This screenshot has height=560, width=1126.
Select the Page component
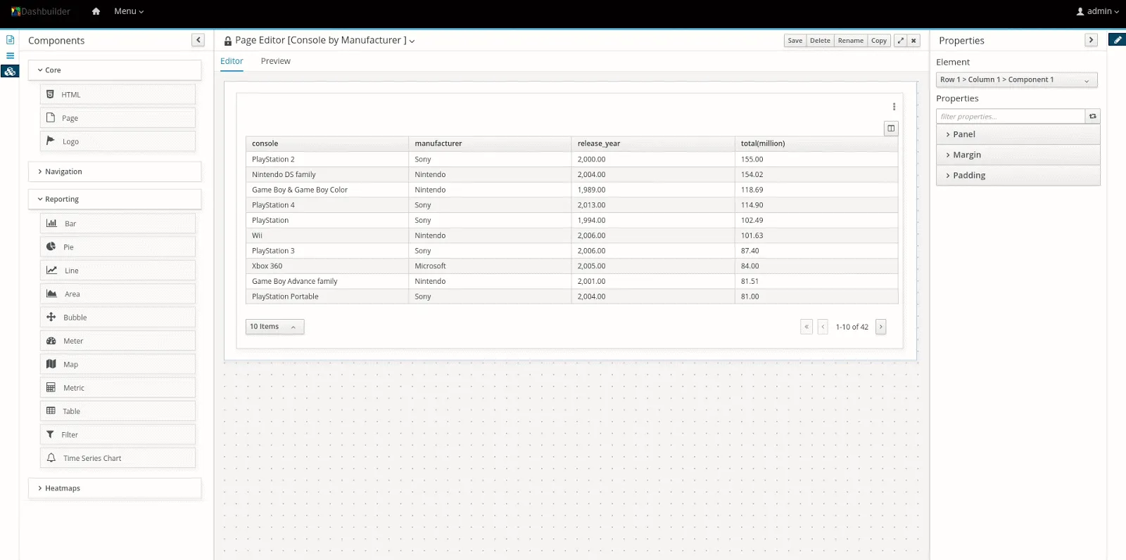click(118, 118)
